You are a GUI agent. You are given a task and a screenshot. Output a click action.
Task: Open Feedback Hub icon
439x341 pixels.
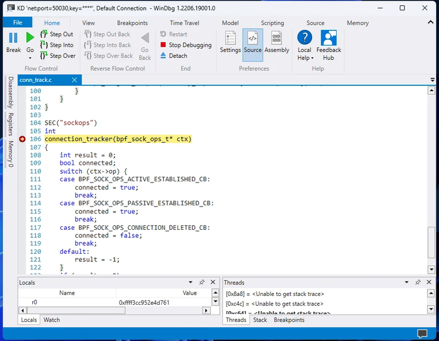tap(328, 38)
